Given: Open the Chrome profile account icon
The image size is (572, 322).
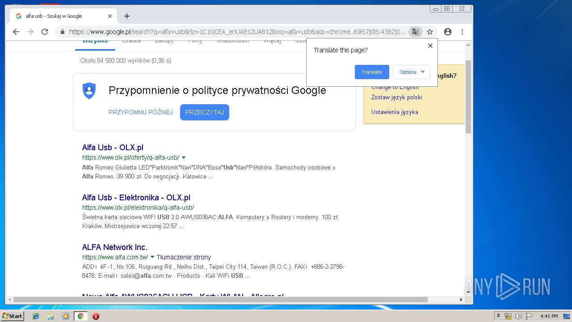Looking at the screenshot, I should tap(448, 32).
